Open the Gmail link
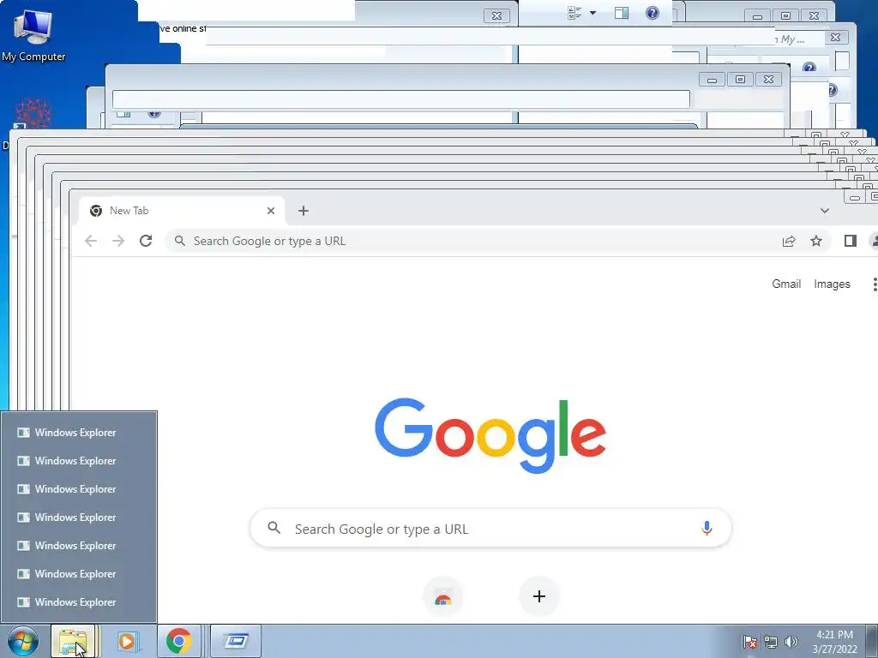This screenshot has height=658, width=878. click(786, 284)
